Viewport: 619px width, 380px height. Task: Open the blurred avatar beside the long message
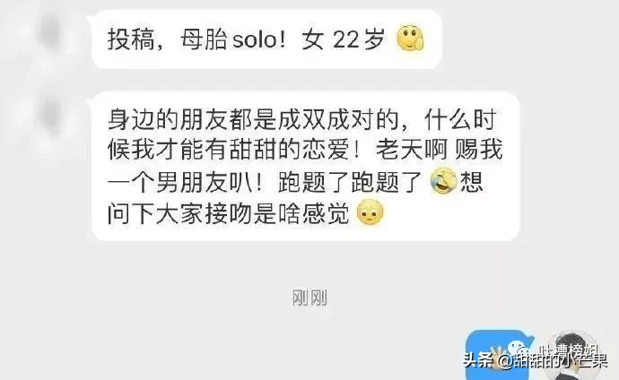pyautogui.click(x=49, y=118)
